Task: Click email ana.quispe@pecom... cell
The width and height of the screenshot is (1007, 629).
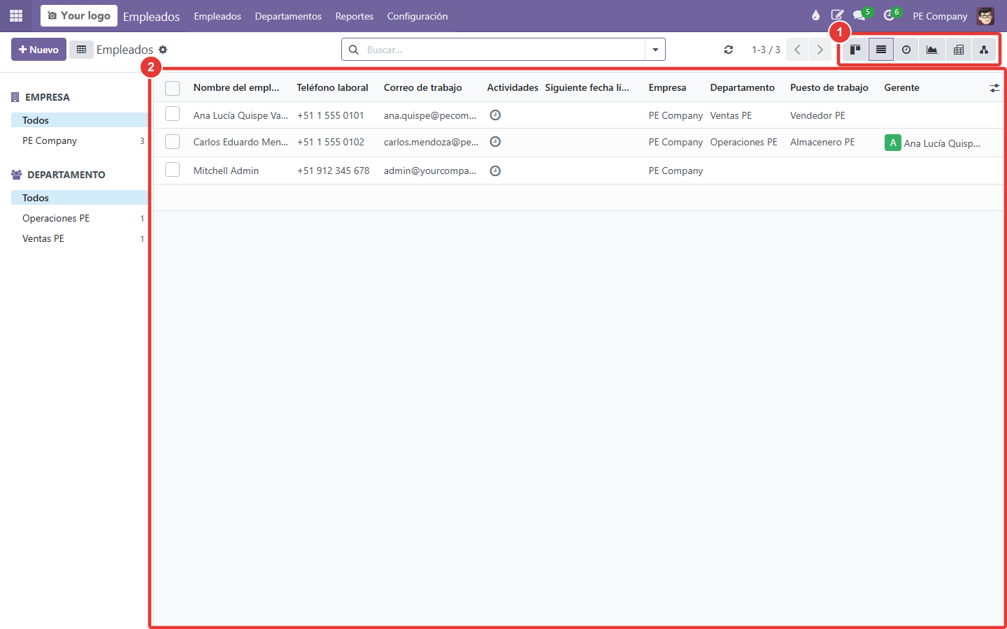Action: 430,115
